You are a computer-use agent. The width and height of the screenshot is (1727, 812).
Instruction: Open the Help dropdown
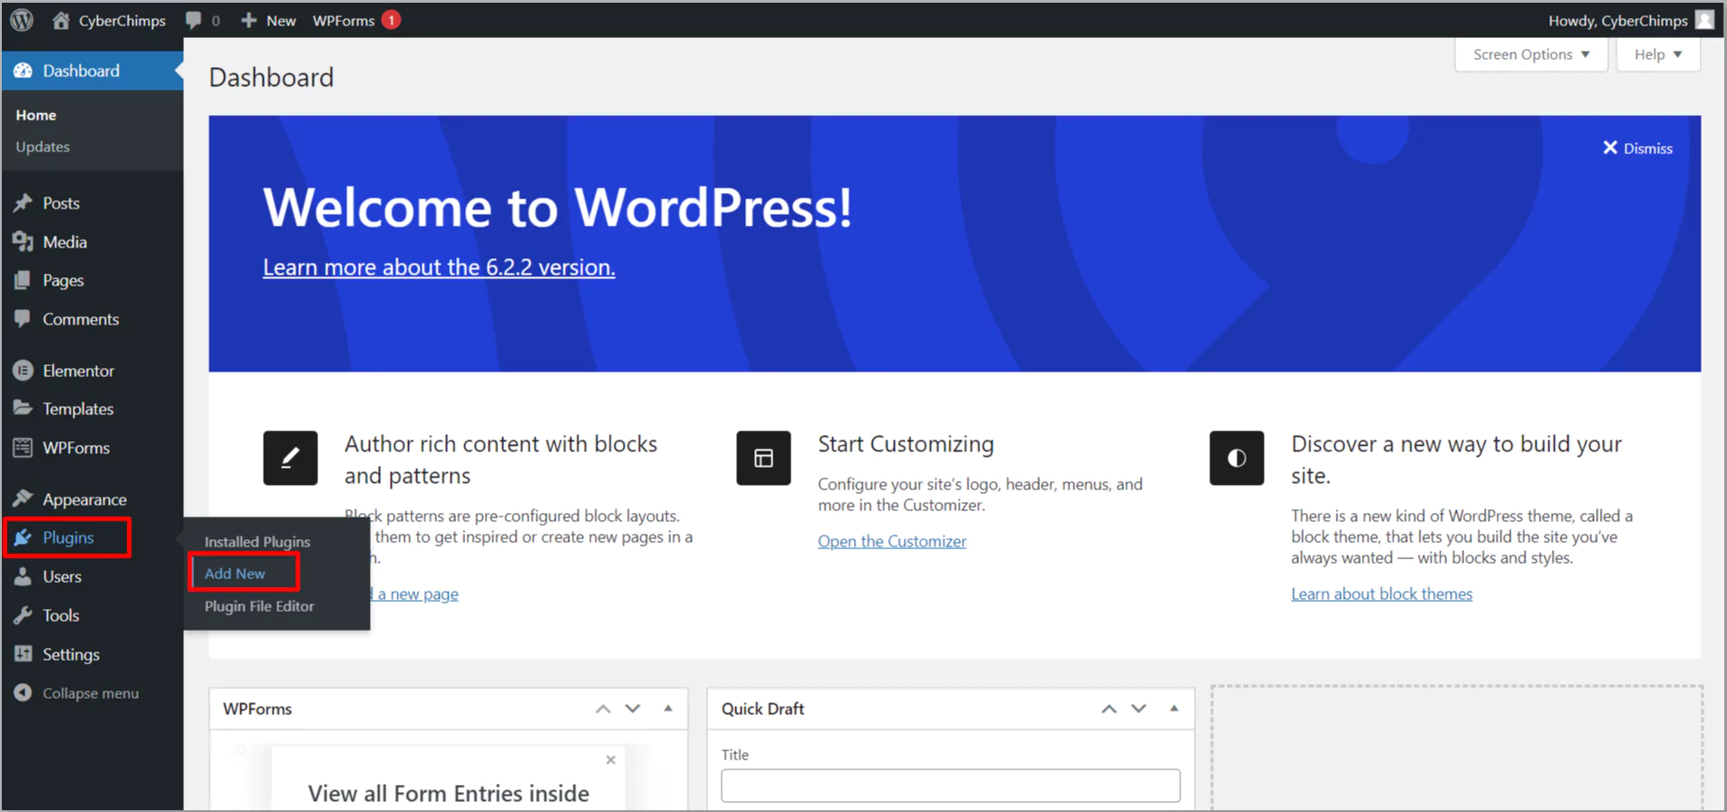click(x=1658, y=54)
